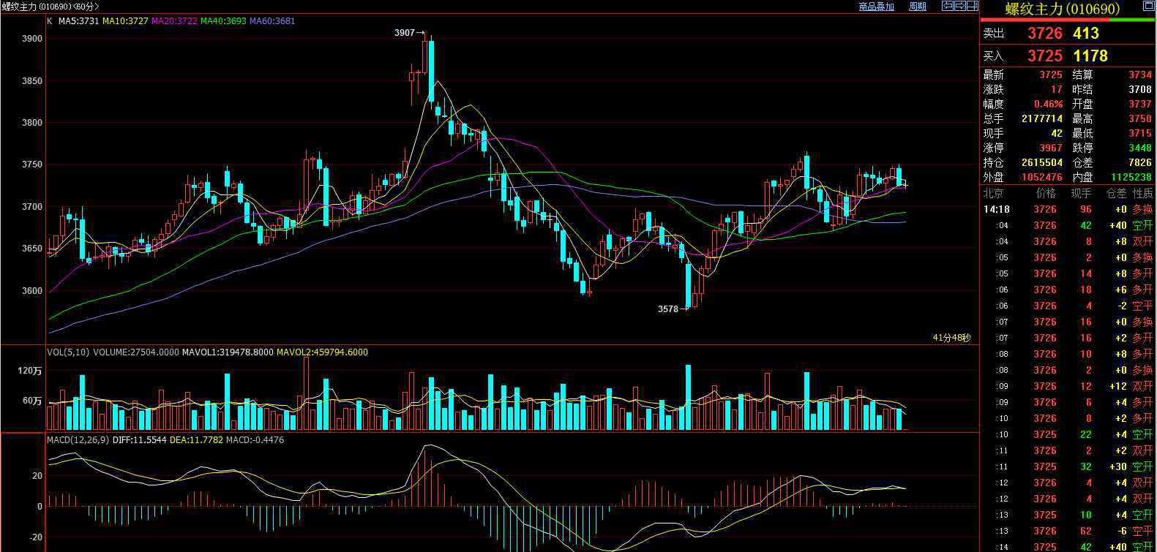Image resolution: width=1157 pixels, height=552 pixels.
Task: Click the left-arrow previous chart icon
Action: [x=947, y=7]
